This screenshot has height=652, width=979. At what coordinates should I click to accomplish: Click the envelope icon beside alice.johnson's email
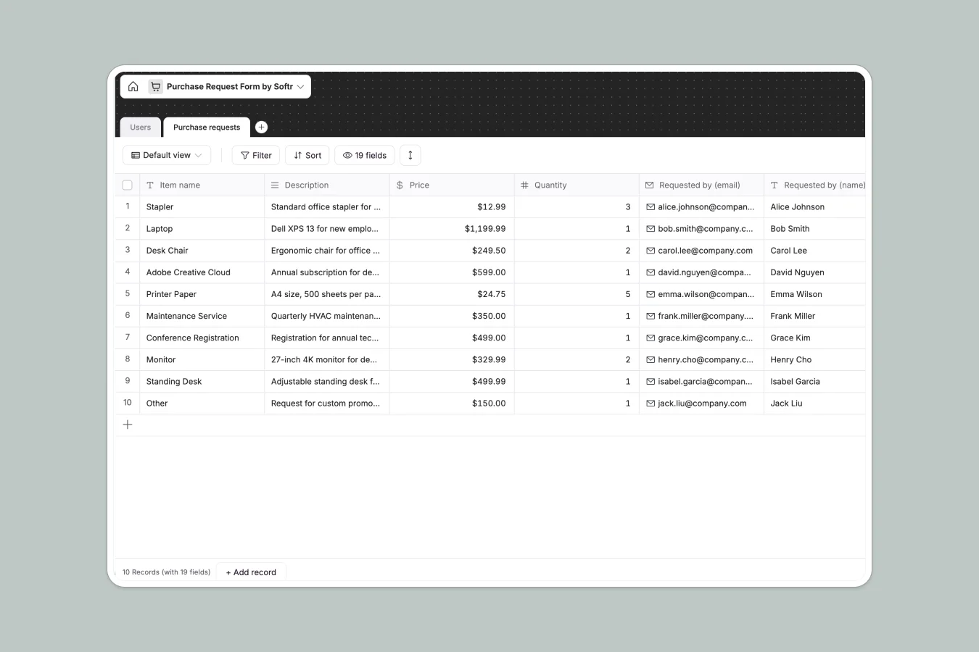tap(650, 206)
